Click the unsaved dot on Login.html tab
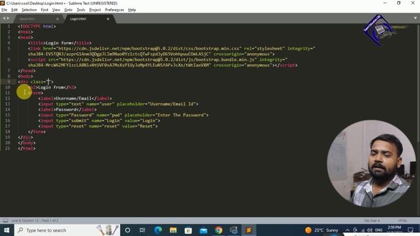Image resolution: width=420 pixels, height=236 pixels. [x=108, y=19]
